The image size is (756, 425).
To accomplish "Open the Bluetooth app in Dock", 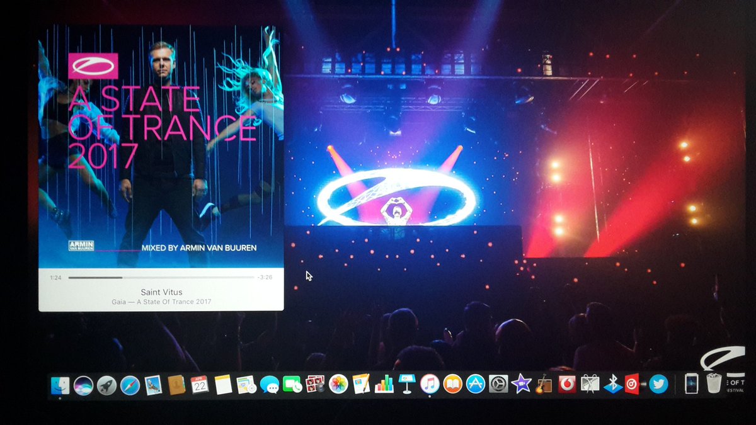I will [x=612, y=384].
